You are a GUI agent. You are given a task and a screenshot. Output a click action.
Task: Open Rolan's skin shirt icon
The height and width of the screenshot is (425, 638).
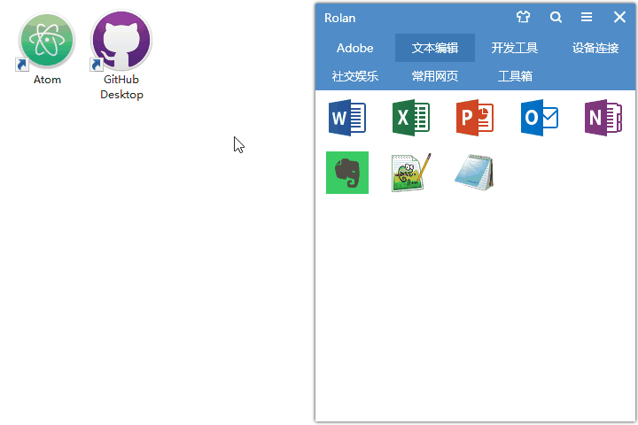click(524, 17)
